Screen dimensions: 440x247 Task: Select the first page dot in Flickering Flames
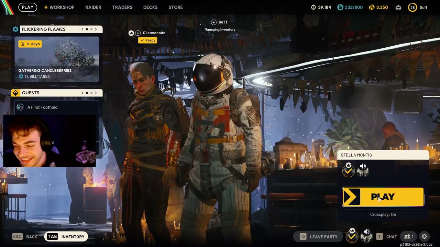[87, 29]
